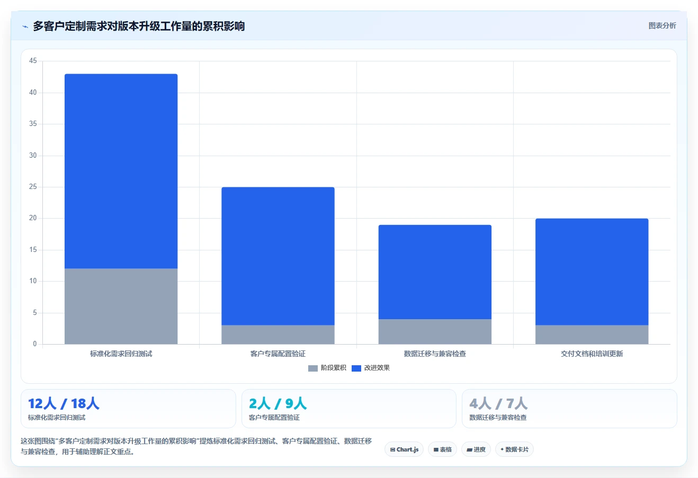
Task: Toggle the 阶段累积 legend gray swatch
Action: pyautogui.click(x=312, y=368)
